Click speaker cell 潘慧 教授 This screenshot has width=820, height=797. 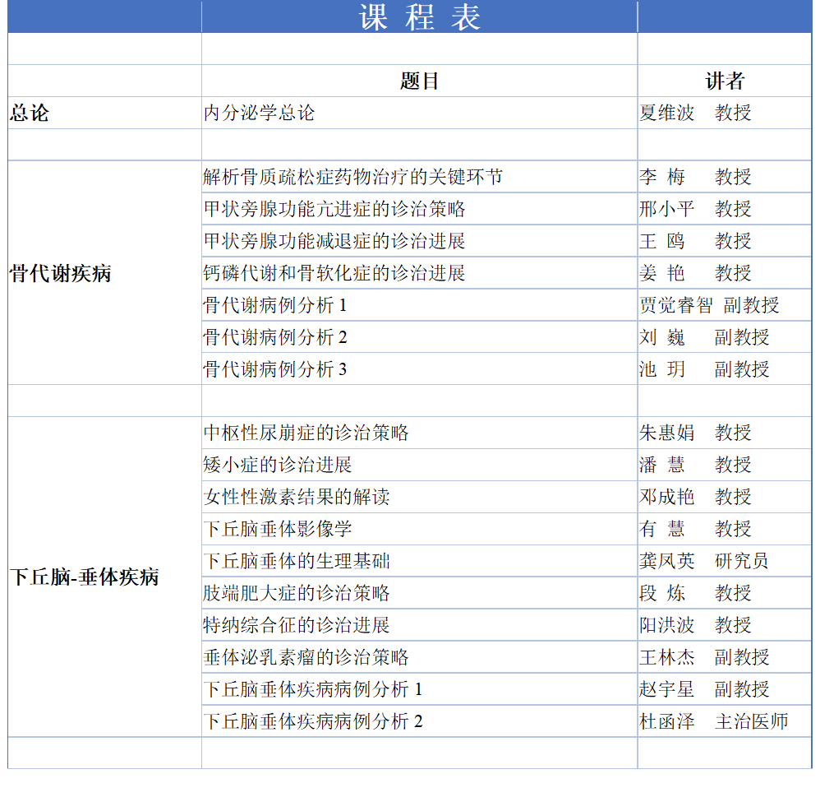point(725,465)
